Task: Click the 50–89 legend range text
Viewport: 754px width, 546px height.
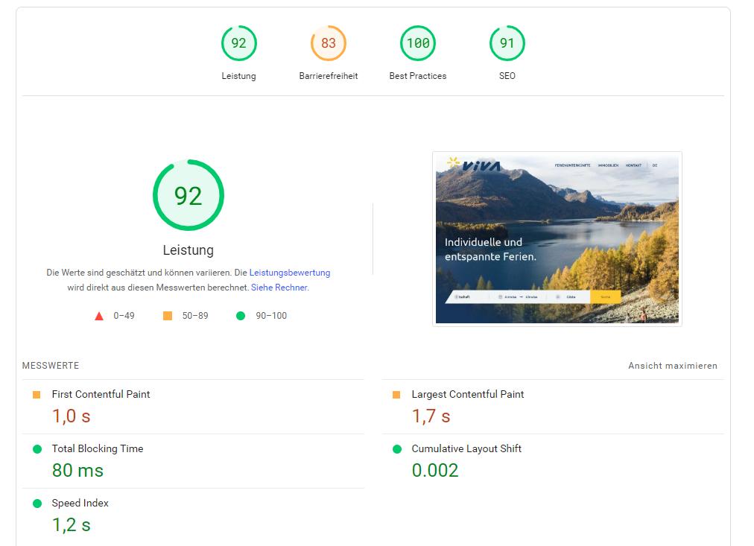Action: point(195,316)
